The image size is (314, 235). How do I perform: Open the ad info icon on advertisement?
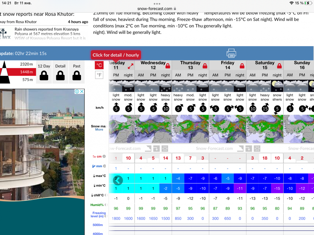(x=77, y=91)
